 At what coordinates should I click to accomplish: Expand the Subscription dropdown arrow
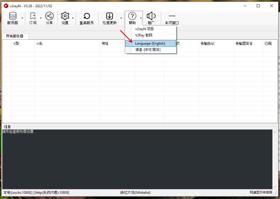pyautogui.click(x=41, y=18)
